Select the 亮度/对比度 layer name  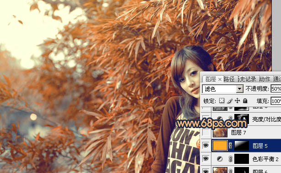point(267,119)
